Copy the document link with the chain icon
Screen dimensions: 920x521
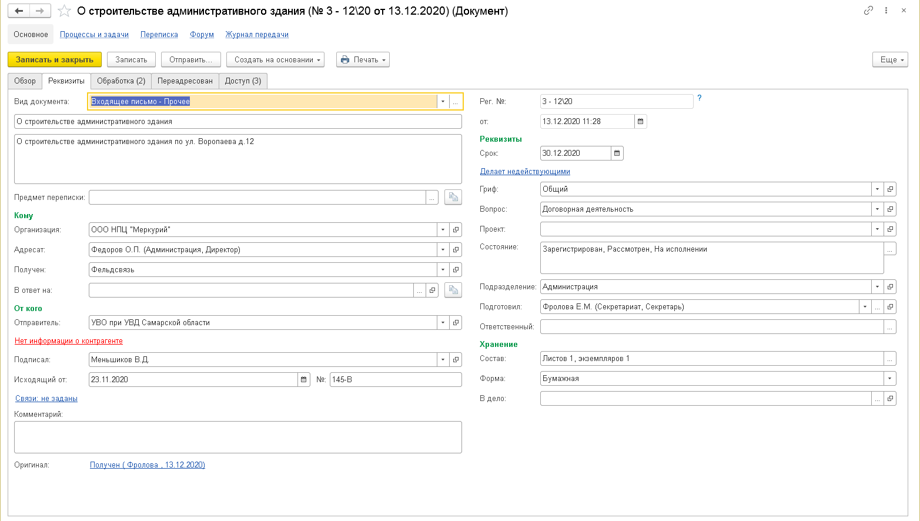868,11
